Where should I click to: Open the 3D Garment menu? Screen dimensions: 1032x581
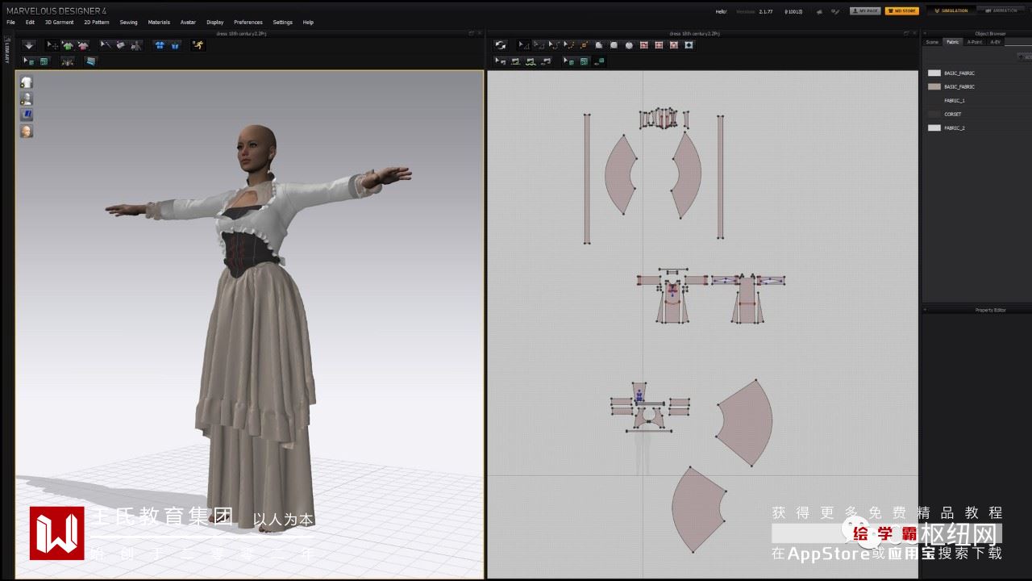point(59,23)
